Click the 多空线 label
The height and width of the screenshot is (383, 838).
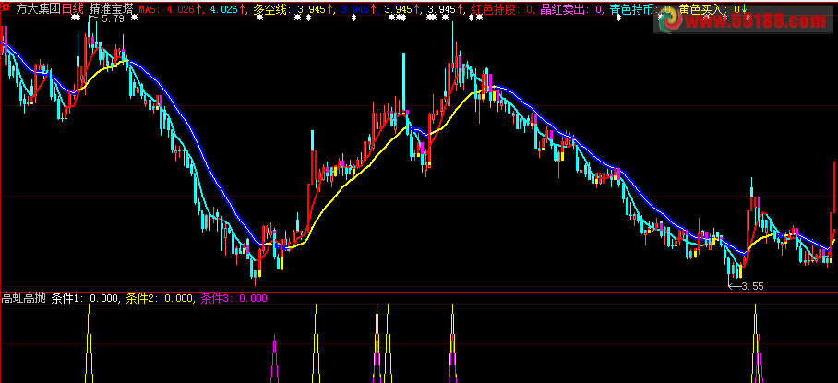[x=269, y=9]
